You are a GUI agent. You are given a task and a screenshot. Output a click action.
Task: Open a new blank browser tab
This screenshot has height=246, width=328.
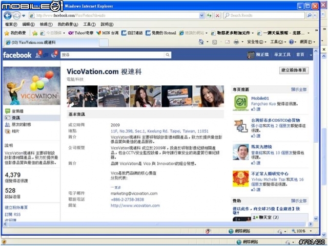point(104,42)
